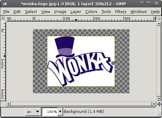Minimize the GIMP window
The width and height of the screenshot is (162, 118).
[x=141, y=2]
